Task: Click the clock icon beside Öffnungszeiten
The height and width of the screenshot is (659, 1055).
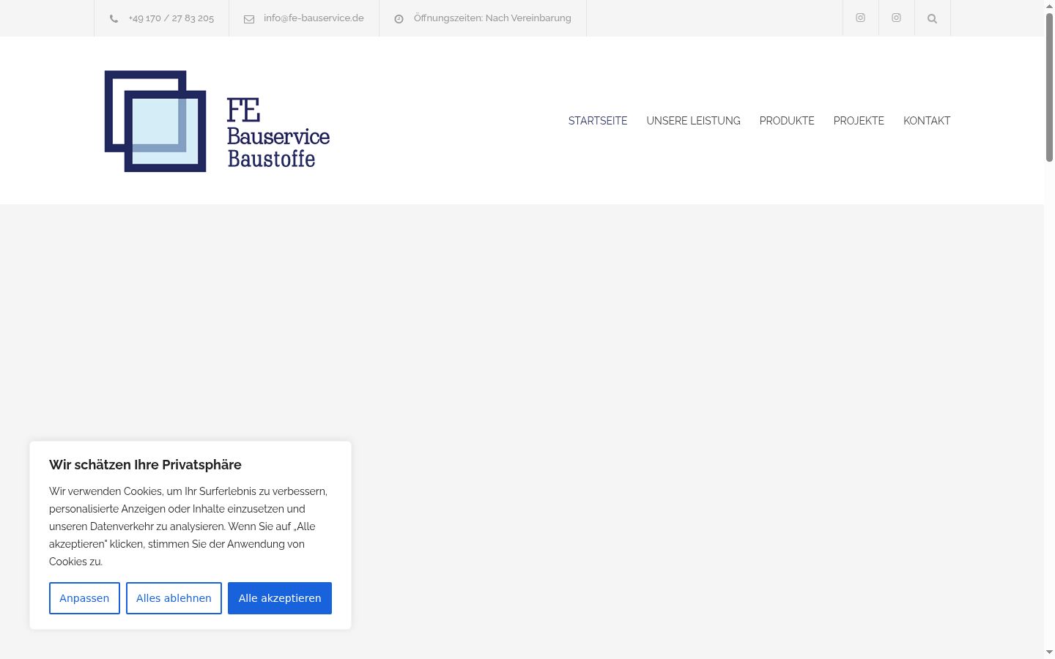Action: pos(399,19)
